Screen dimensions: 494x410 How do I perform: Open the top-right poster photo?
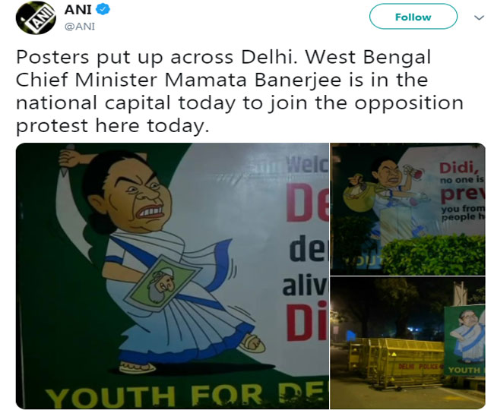click(407, 209)
